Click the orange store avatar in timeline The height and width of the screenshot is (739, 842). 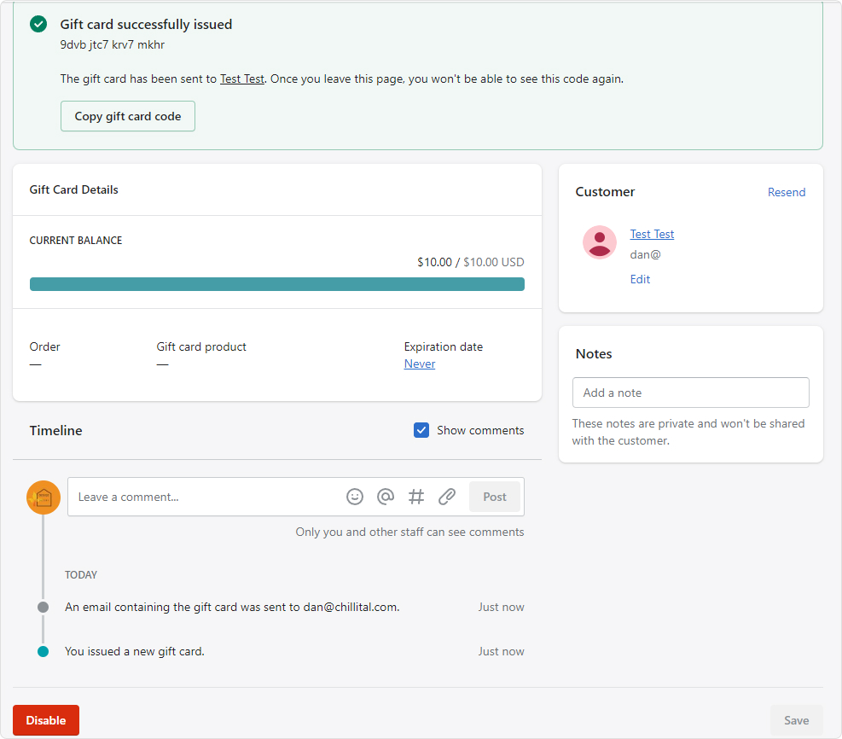click(x=44, y=498)
